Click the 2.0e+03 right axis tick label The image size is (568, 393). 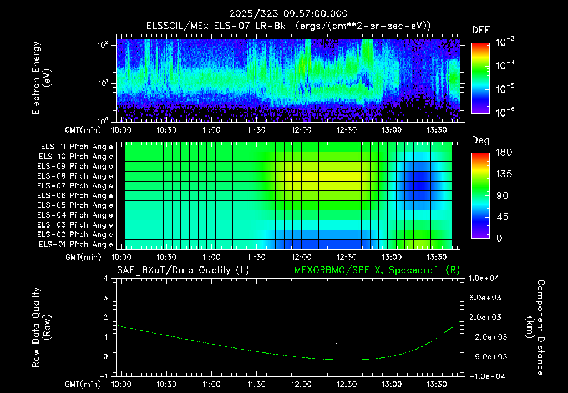click(485, 317)
